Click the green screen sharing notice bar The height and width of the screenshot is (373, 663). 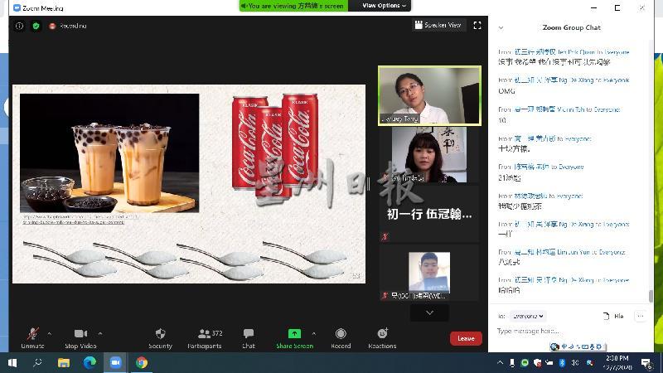click(294, 6)
